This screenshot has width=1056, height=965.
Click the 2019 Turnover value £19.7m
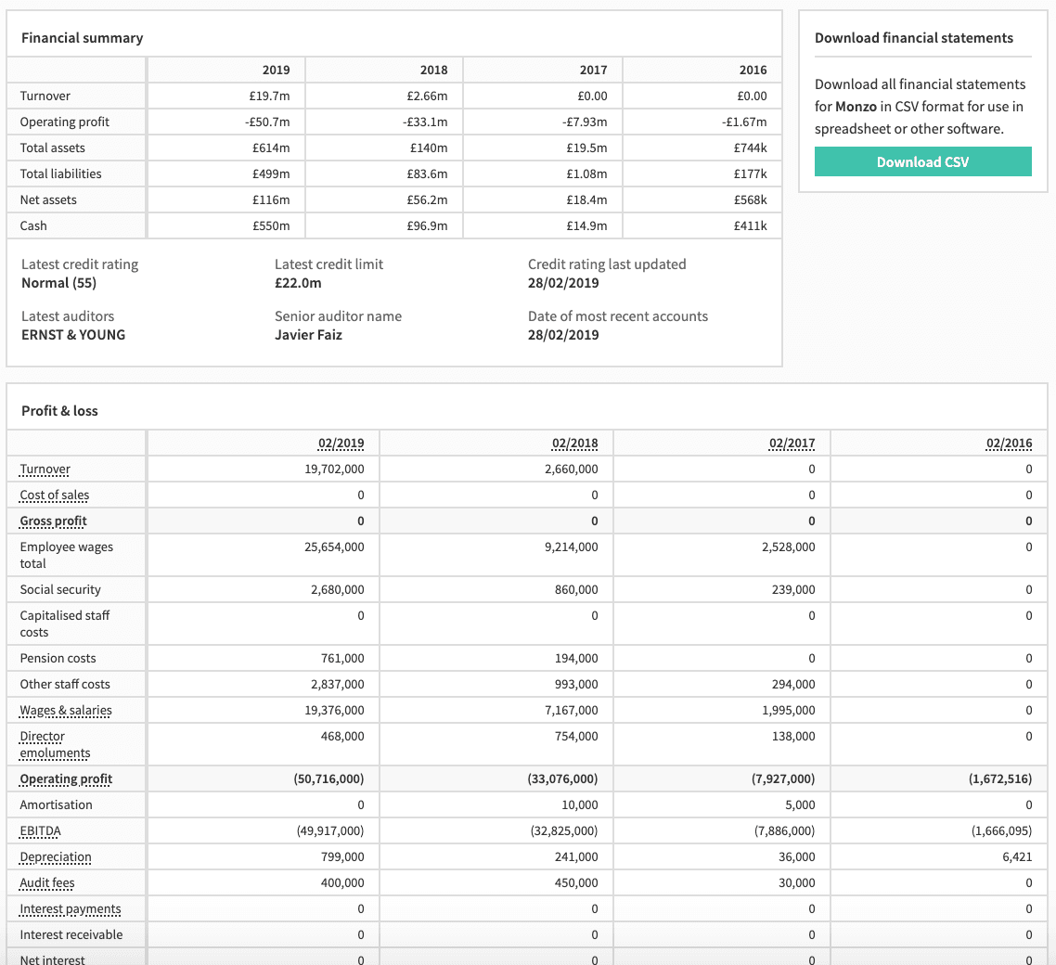point(269,96)
